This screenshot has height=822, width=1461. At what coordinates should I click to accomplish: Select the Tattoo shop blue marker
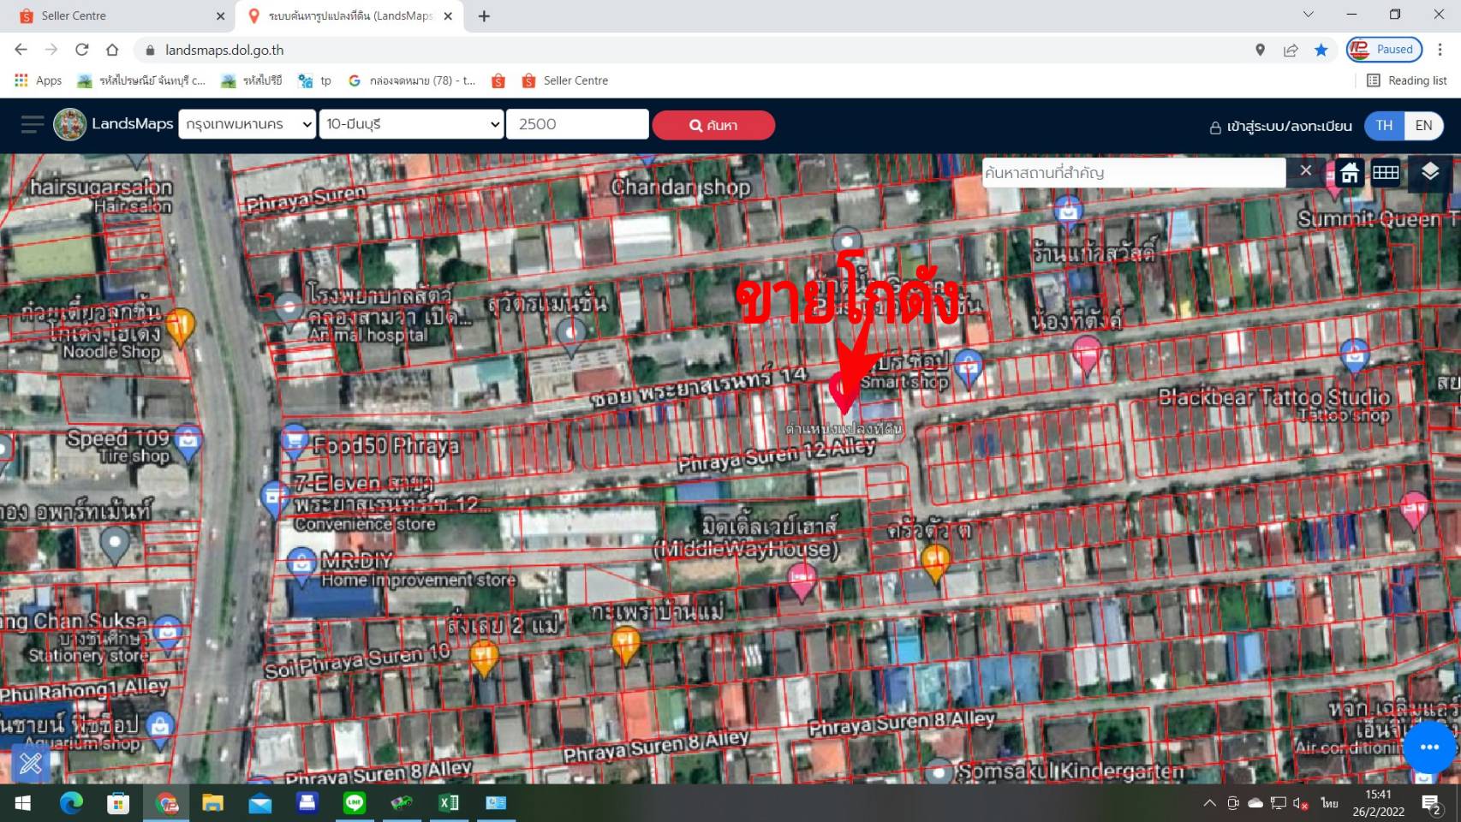[x=1354, y=358]
